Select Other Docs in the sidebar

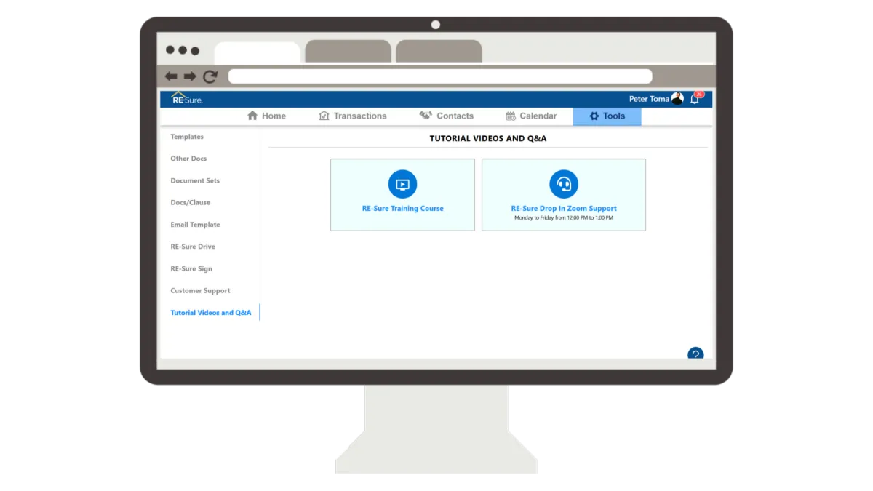(188, 159)
